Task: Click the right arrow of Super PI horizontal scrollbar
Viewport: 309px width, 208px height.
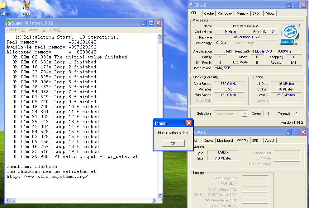Action: point(154,201)
